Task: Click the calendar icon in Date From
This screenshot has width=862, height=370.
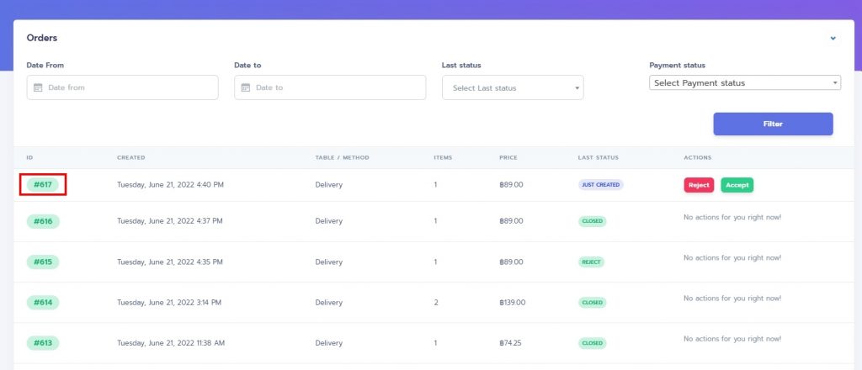Action: point(38,87)
